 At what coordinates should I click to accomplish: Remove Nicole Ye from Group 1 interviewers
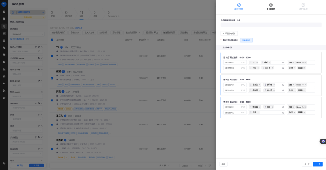[305, 62]
